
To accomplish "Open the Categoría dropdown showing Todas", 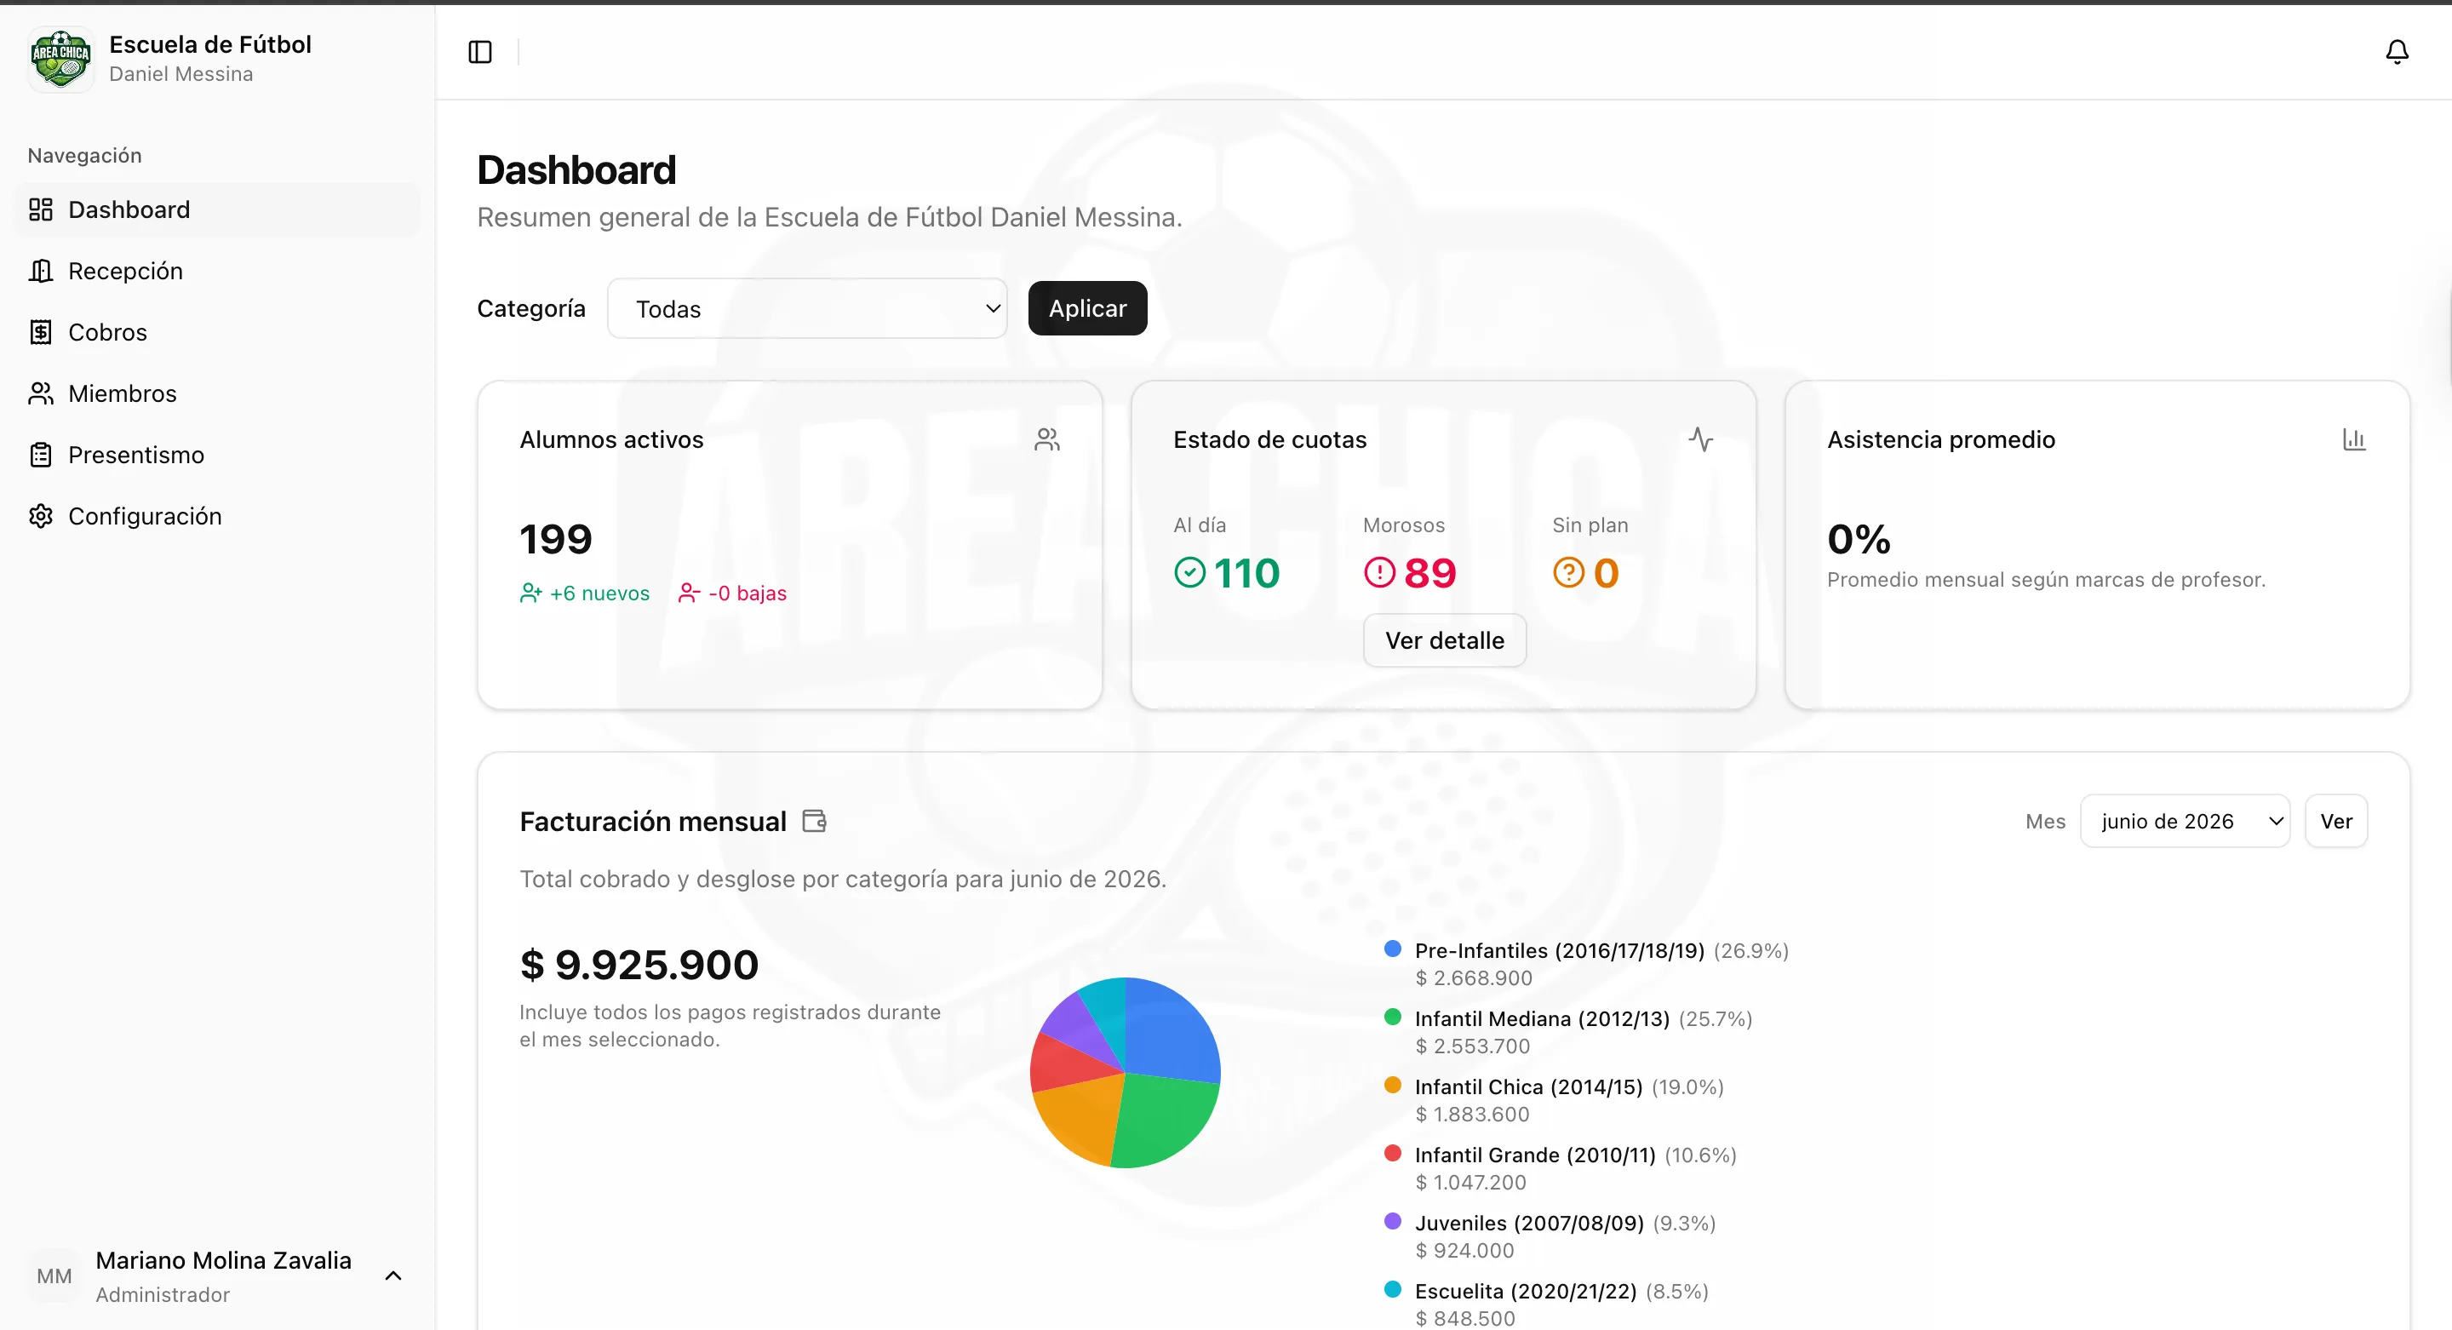I will [x=807, y=308].
